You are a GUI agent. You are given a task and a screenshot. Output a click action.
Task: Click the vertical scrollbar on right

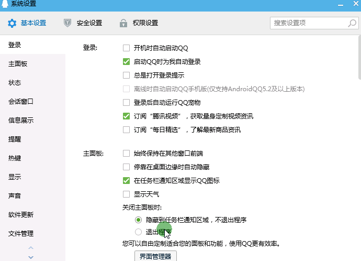coord(359,57)
